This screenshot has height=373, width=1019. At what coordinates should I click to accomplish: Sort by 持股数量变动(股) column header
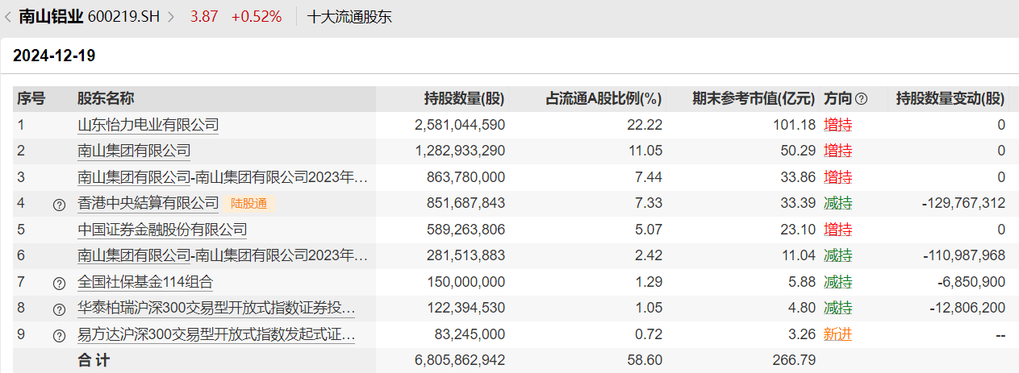pos(950,98)
